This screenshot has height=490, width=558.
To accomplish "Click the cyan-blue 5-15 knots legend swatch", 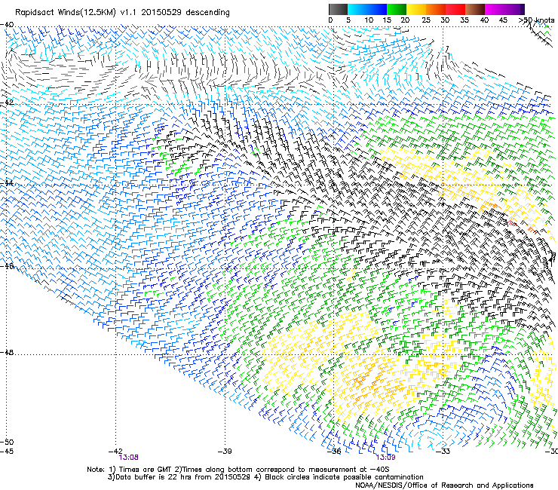I will pos(367,9).
